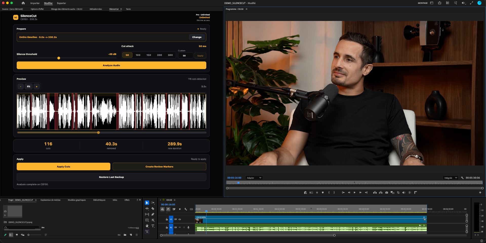Open the Options d'effet tab

37,9
